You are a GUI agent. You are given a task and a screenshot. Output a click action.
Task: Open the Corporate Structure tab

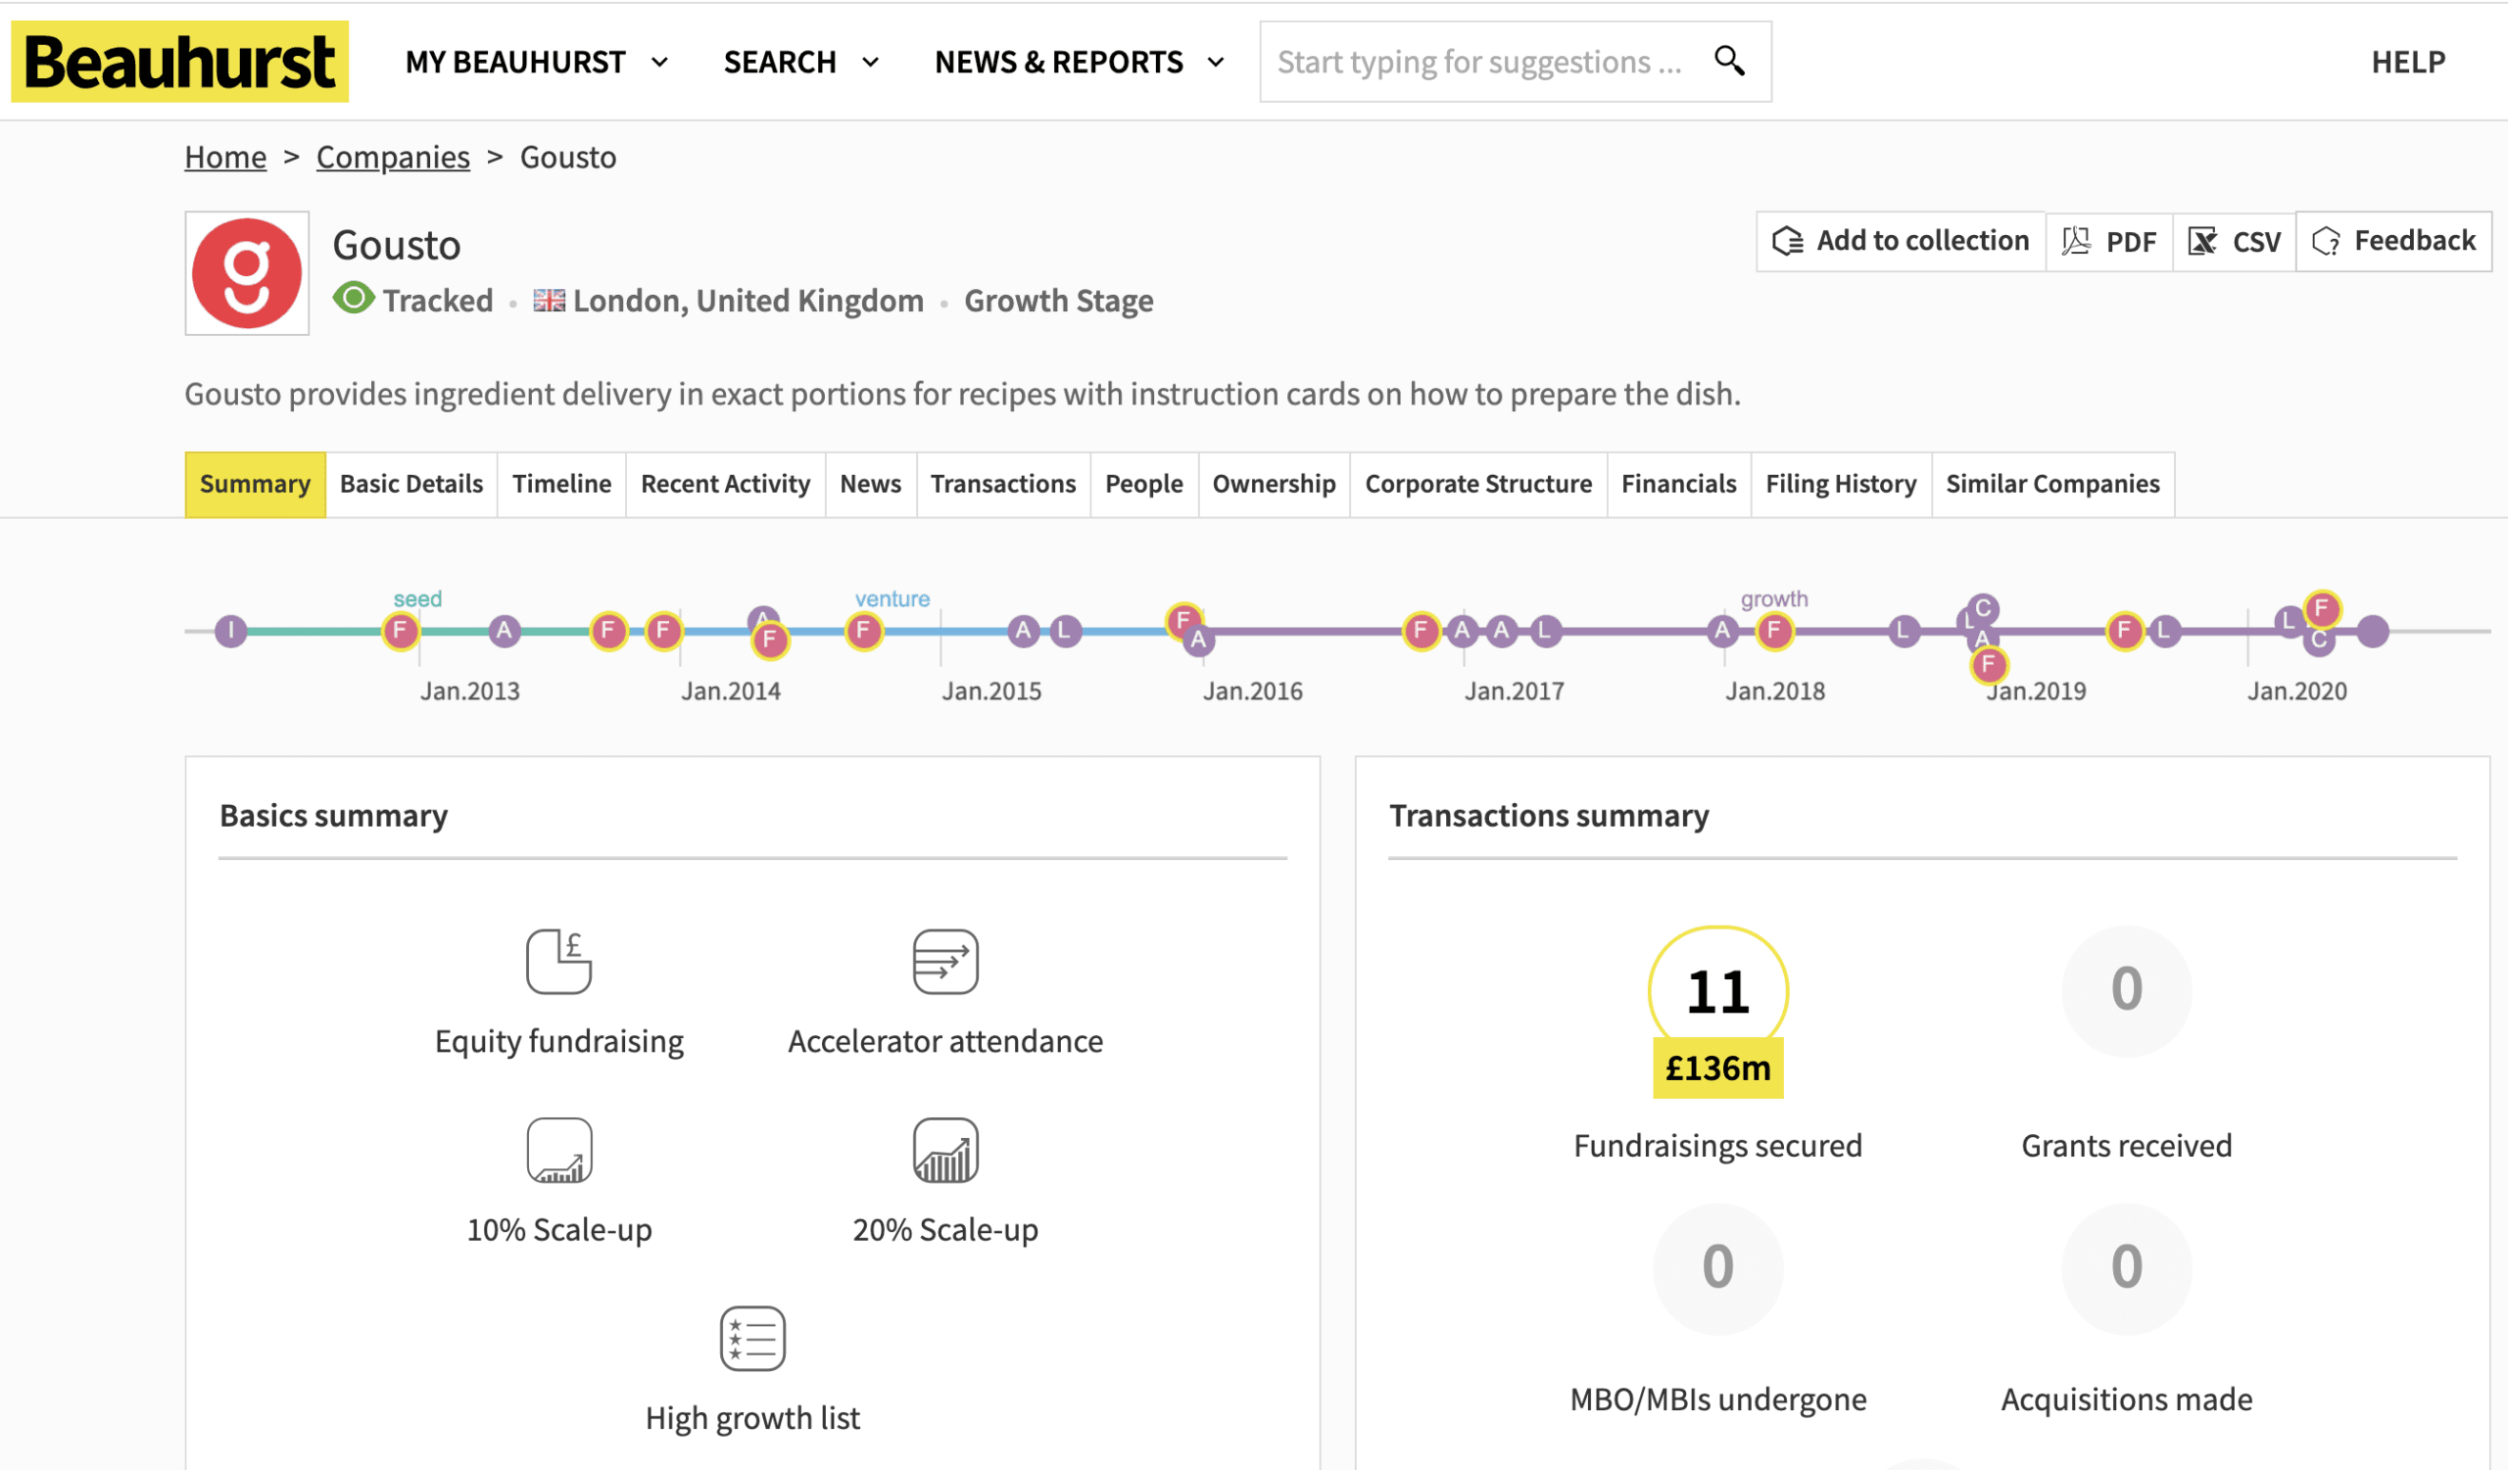(x=1478, y=485)
